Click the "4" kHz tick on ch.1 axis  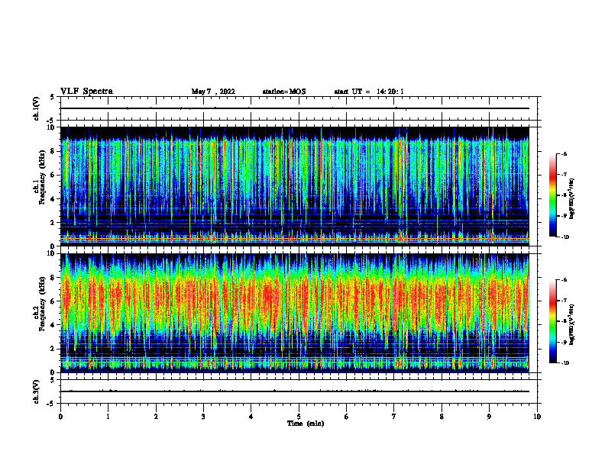pyautogui.click(x=53, y=199)
